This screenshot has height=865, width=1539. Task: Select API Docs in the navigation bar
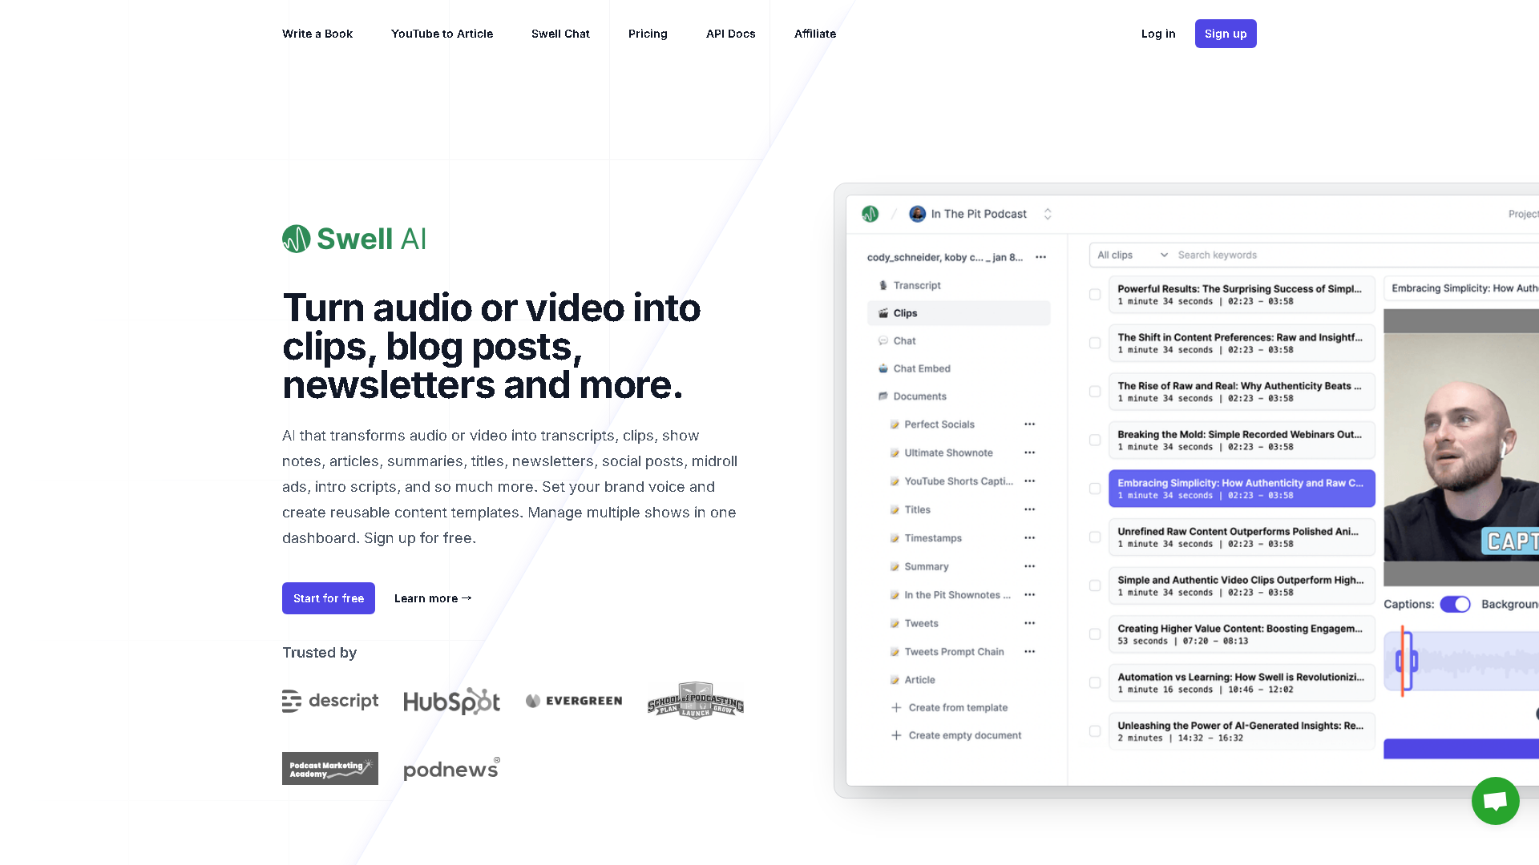pos(730,34)
